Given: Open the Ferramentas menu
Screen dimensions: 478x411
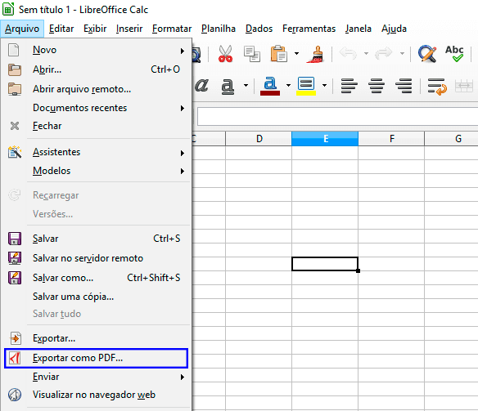Looking at the screenshot, I should 309,29.
